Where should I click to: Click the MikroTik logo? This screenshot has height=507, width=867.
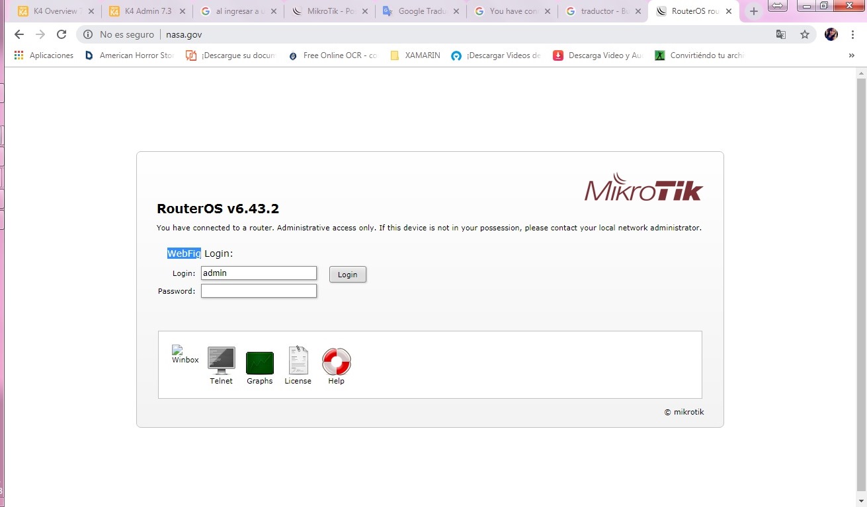[x=643, y=189]
